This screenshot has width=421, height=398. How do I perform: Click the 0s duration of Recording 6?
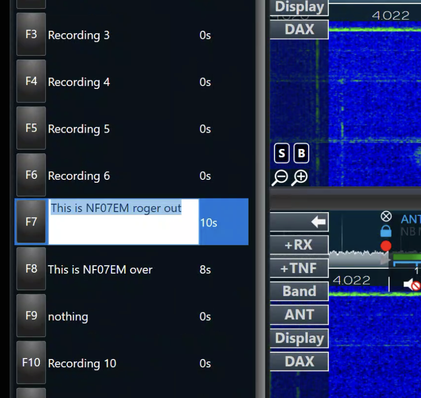pos(205,176)
